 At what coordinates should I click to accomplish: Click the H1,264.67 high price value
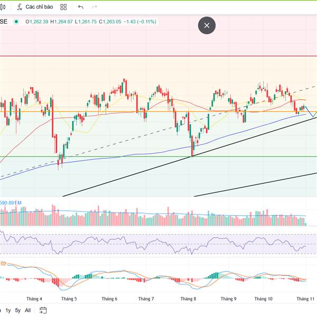(61, 22)
